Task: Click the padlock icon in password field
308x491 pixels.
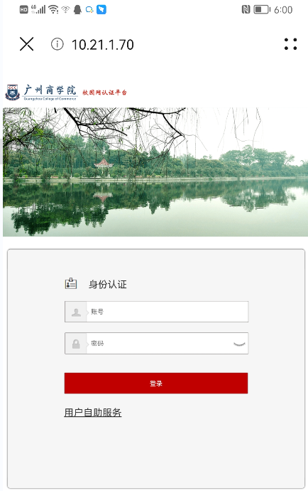Action: tap(76, 344)
